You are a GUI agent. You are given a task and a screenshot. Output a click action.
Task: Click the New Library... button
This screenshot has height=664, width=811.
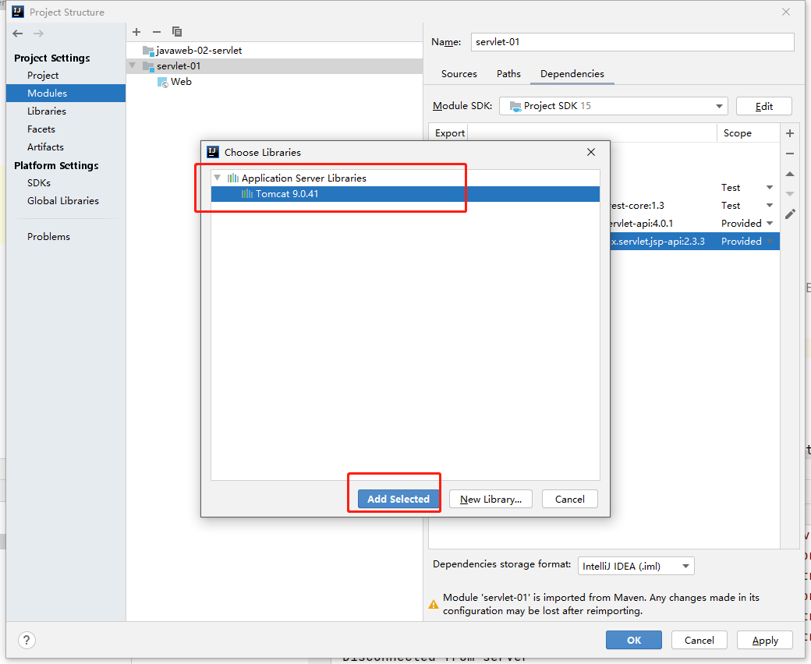pos(490,499)
